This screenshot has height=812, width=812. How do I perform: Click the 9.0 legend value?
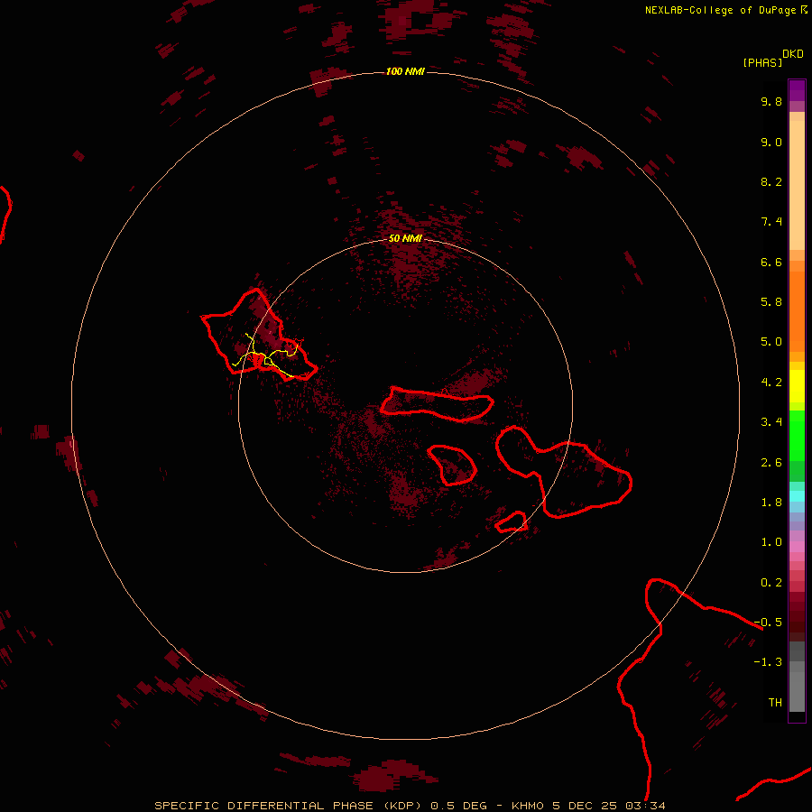coord(771,142)
